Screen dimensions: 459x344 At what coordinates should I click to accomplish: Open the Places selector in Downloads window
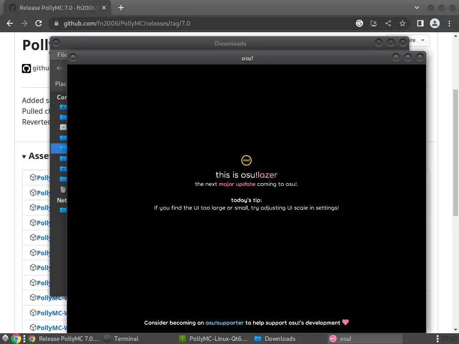point(61,84)
